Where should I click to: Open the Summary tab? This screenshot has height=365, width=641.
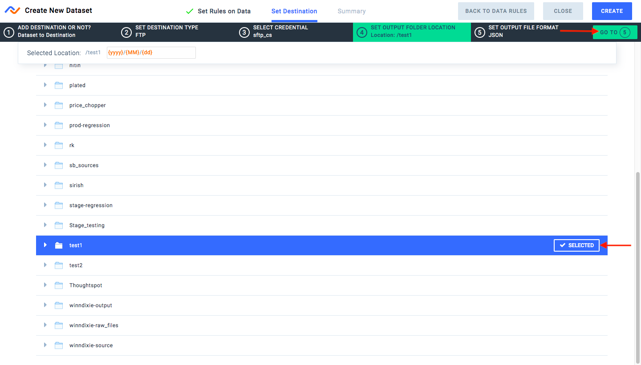coord(352,11)
